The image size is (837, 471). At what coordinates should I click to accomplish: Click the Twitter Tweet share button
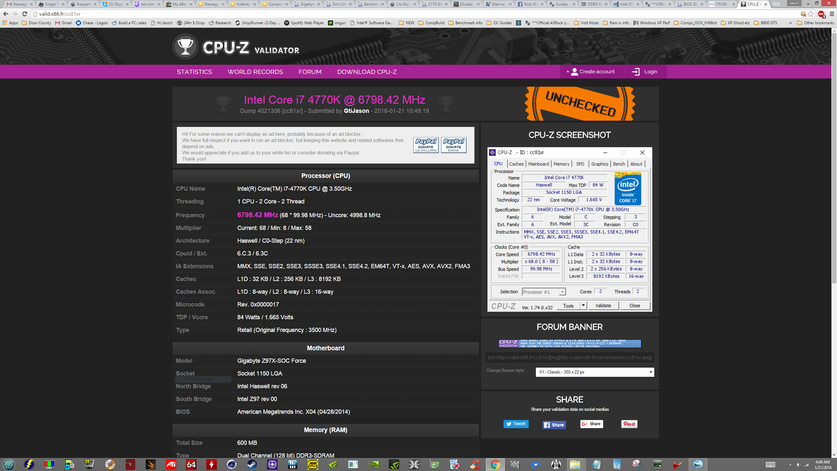[x=516, y=424]
